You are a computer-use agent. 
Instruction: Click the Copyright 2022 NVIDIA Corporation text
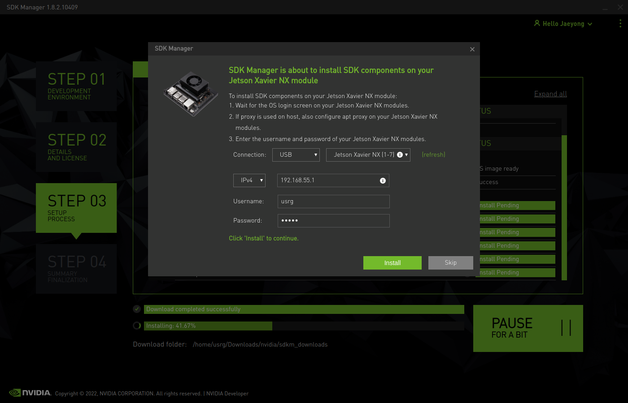tap(128, 394)
